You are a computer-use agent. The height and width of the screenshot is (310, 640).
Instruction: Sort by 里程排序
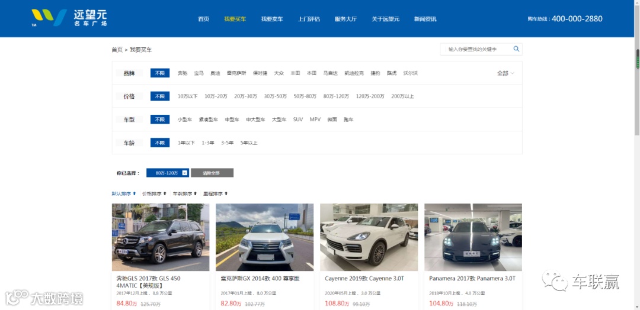(x=216, y=193)
